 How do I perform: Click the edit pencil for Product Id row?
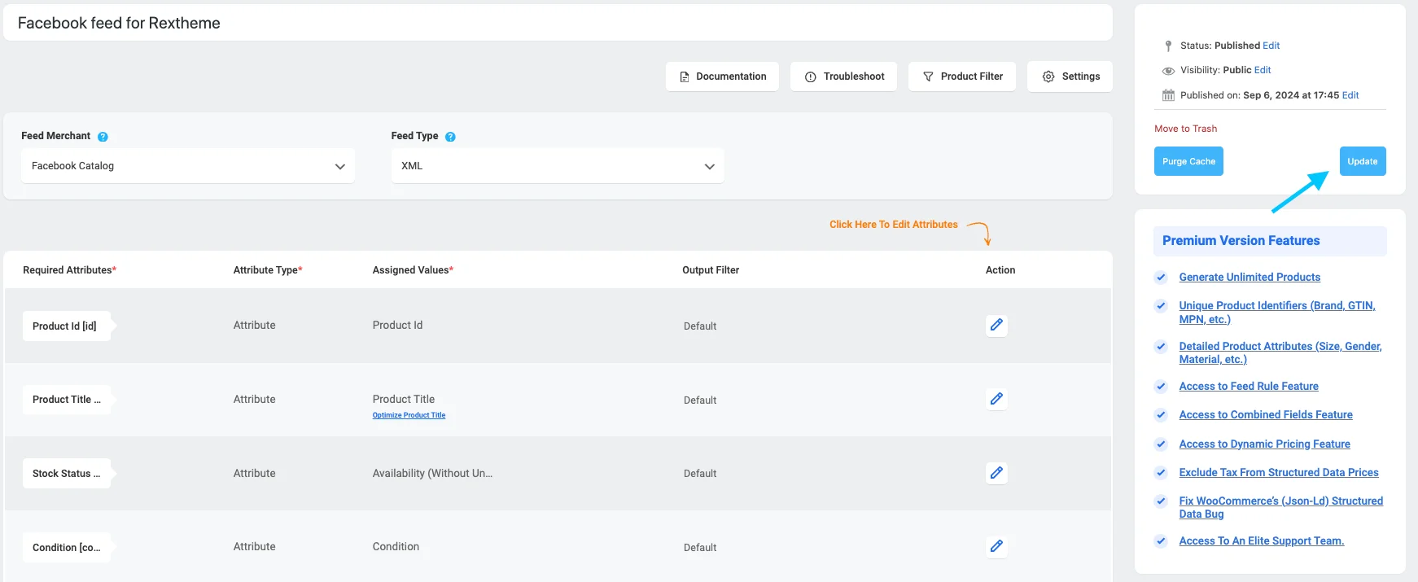[996, 325]
